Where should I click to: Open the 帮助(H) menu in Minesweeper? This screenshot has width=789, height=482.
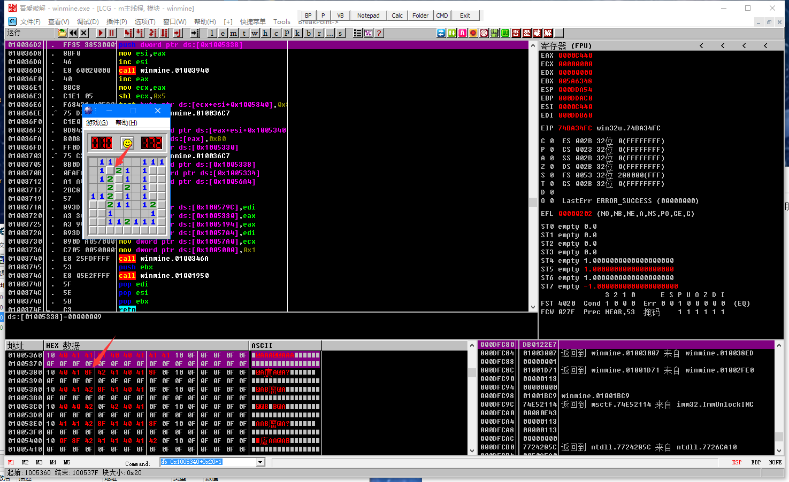click(x=126, y=123)
